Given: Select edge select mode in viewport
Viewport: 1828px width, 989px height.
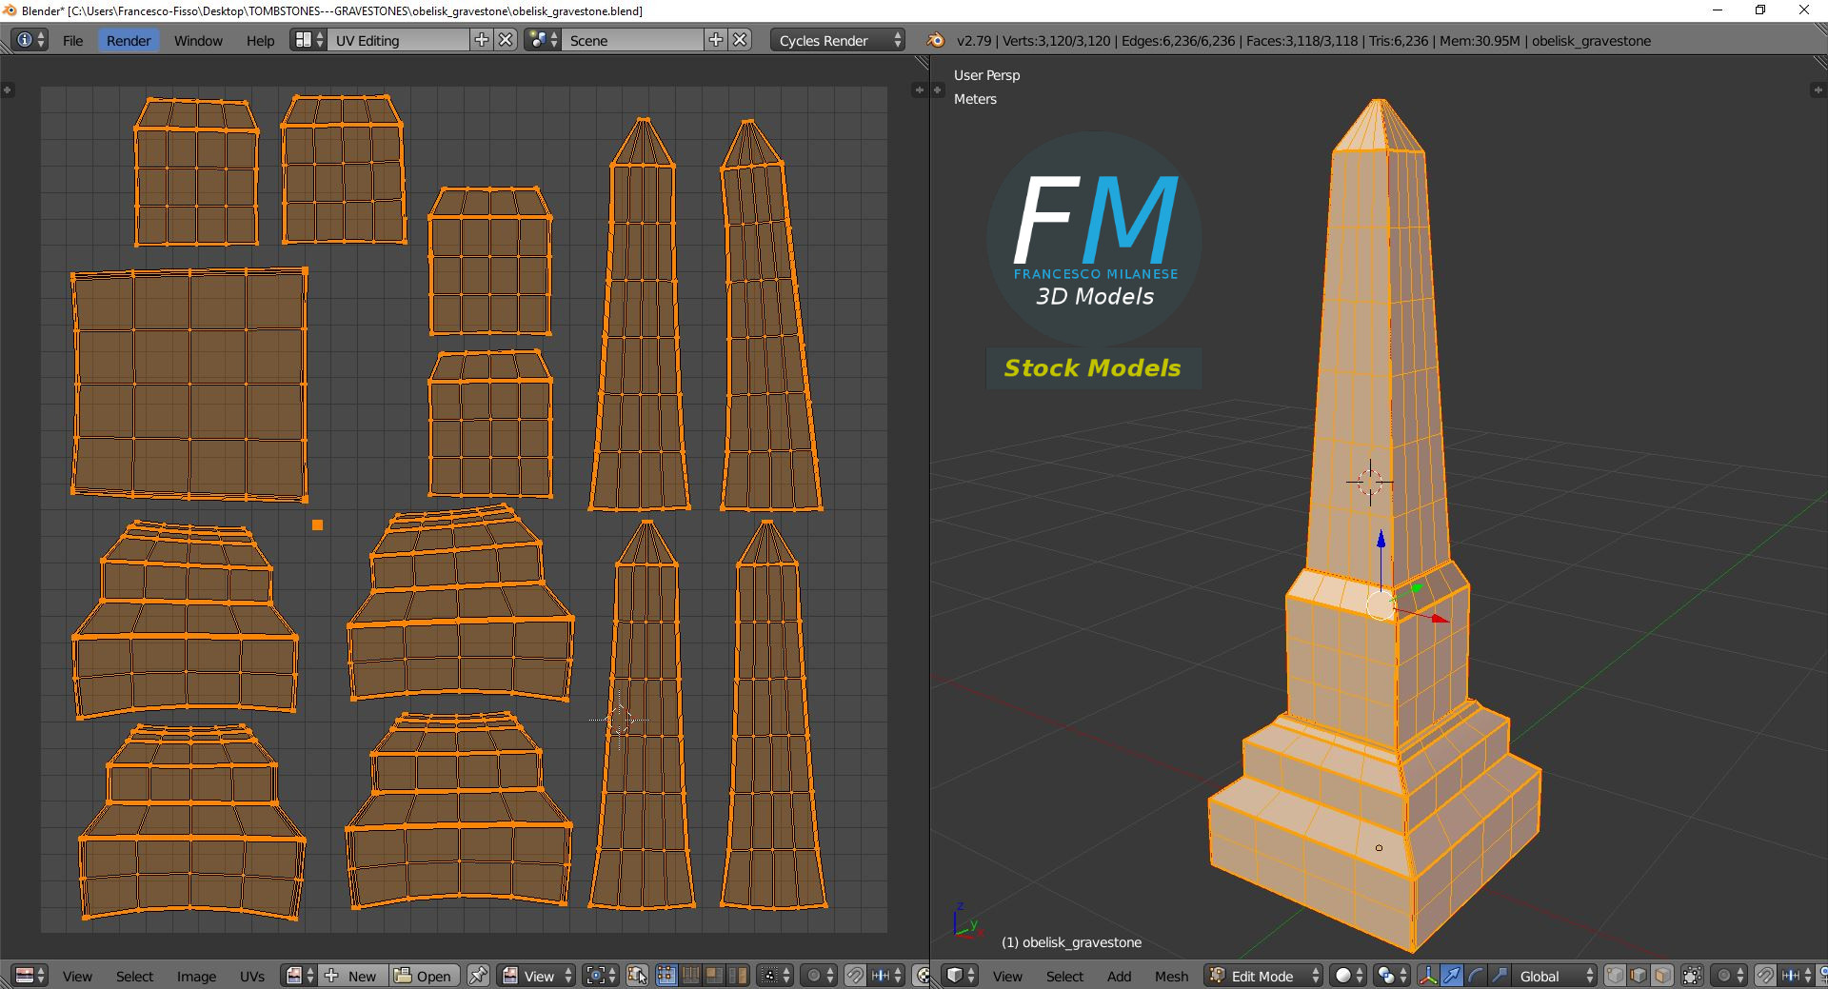Looking at the screenshot, I should pos(1639,976).
